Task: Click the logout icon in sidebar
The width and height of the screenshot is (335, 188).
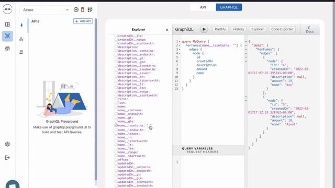Action: tap(7, 158)
